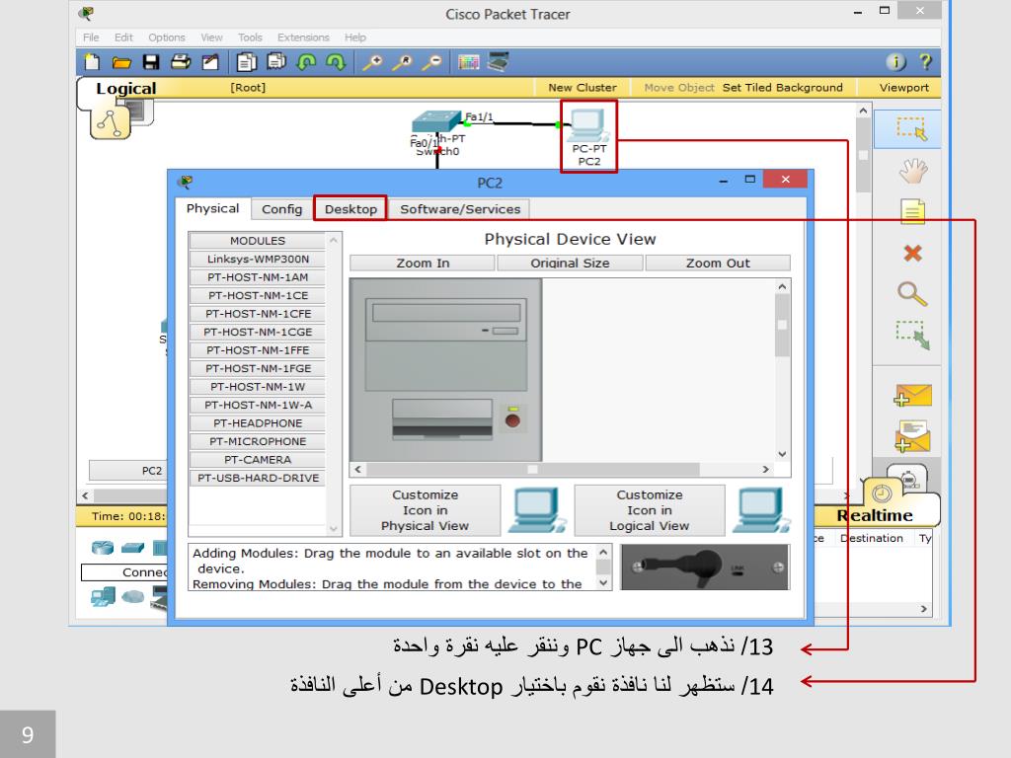Click the Zoom In button in PC2
Image resolution: width=1011 pixels, height=758 pixels.
coord(423,263)
